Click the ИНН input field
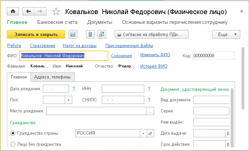 (123, 89)
